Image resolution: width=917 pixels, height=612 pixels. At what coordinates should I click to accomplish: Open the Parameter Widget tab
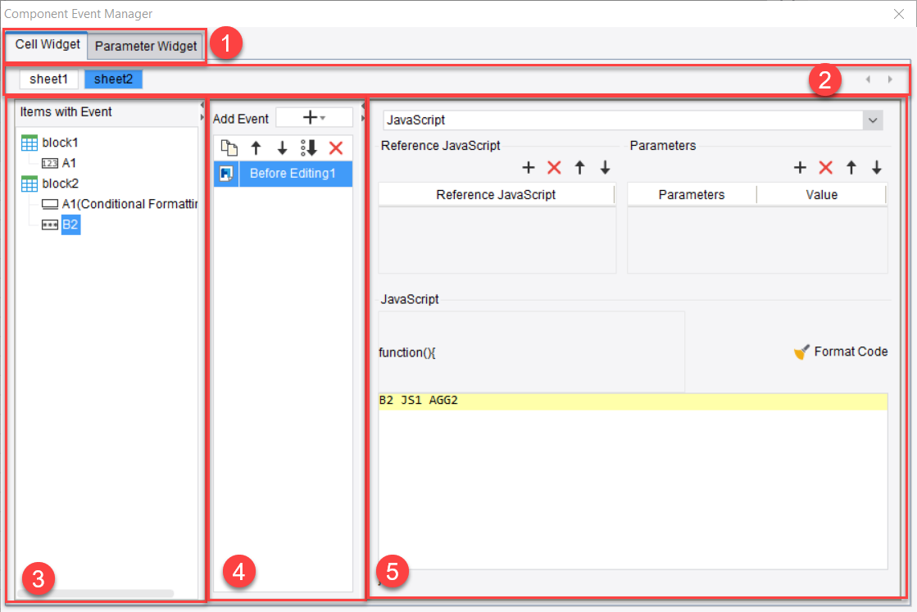click(146, 46)
